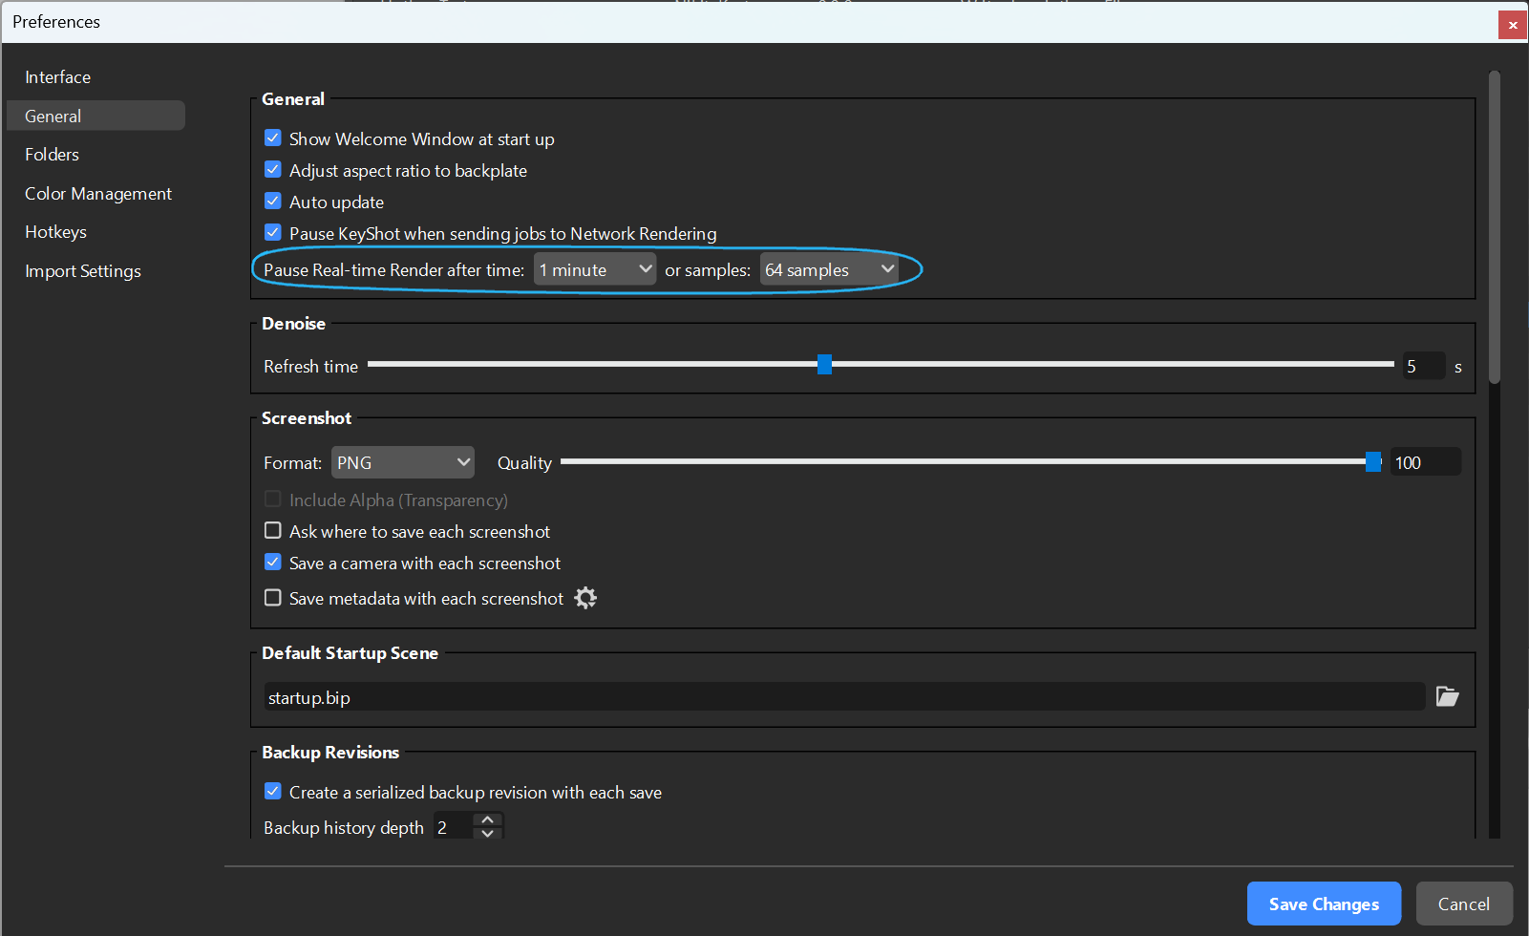This screenshot has height=936, width=1529.
Task: Browse for a Default Startup Scene file
Action: pyautogui.click(x=1447, y=696)
